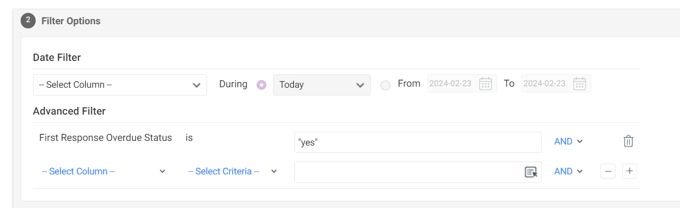680x208 pixels.
Task: Click the To date input field
Action: coord(545,84)
